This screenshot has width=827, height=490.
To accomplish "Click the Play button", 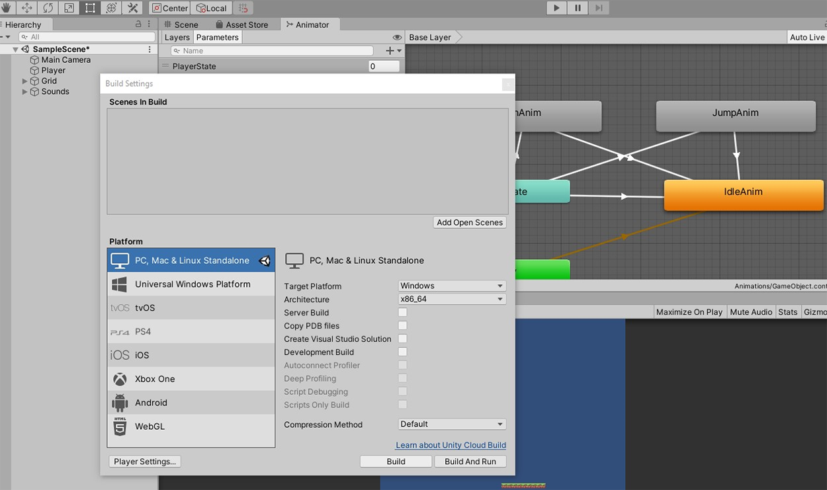I will pos(556,8).
